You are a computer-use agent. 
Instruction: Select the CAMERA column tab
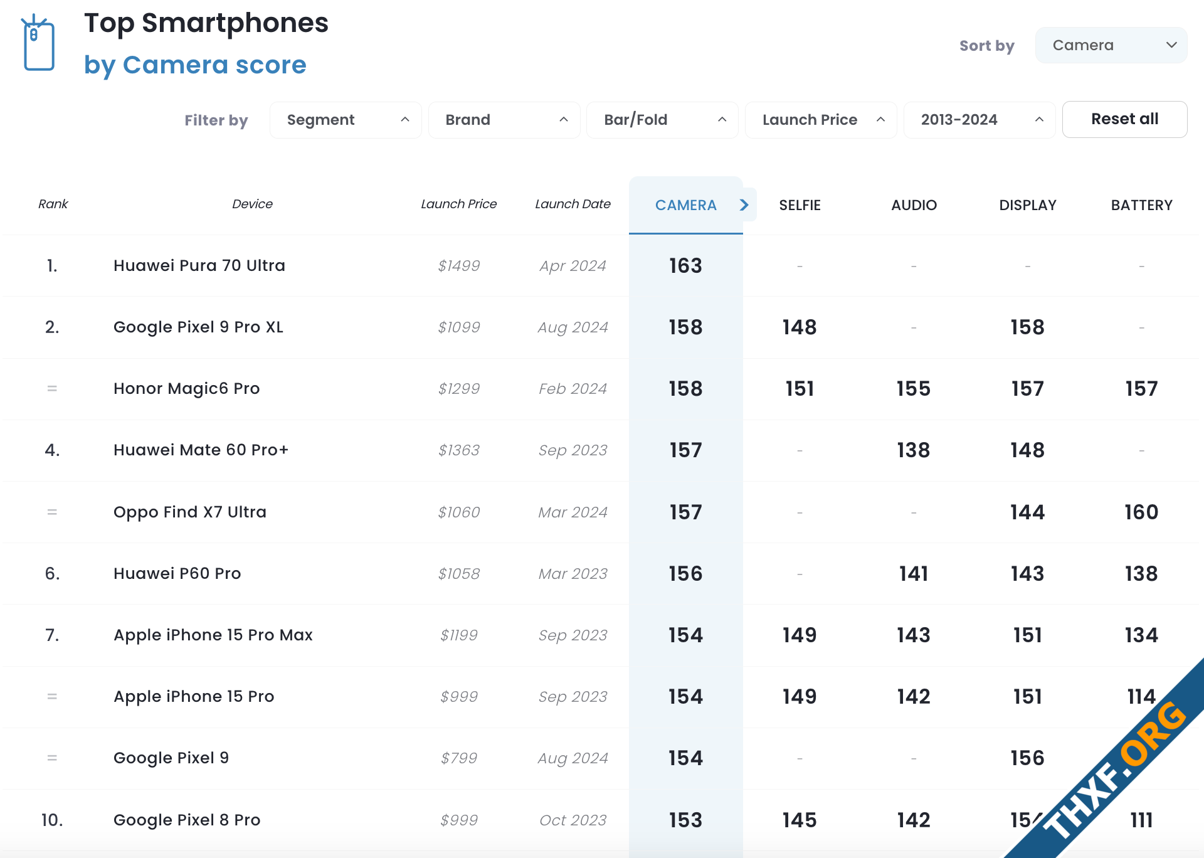click(x=685, y=205)
